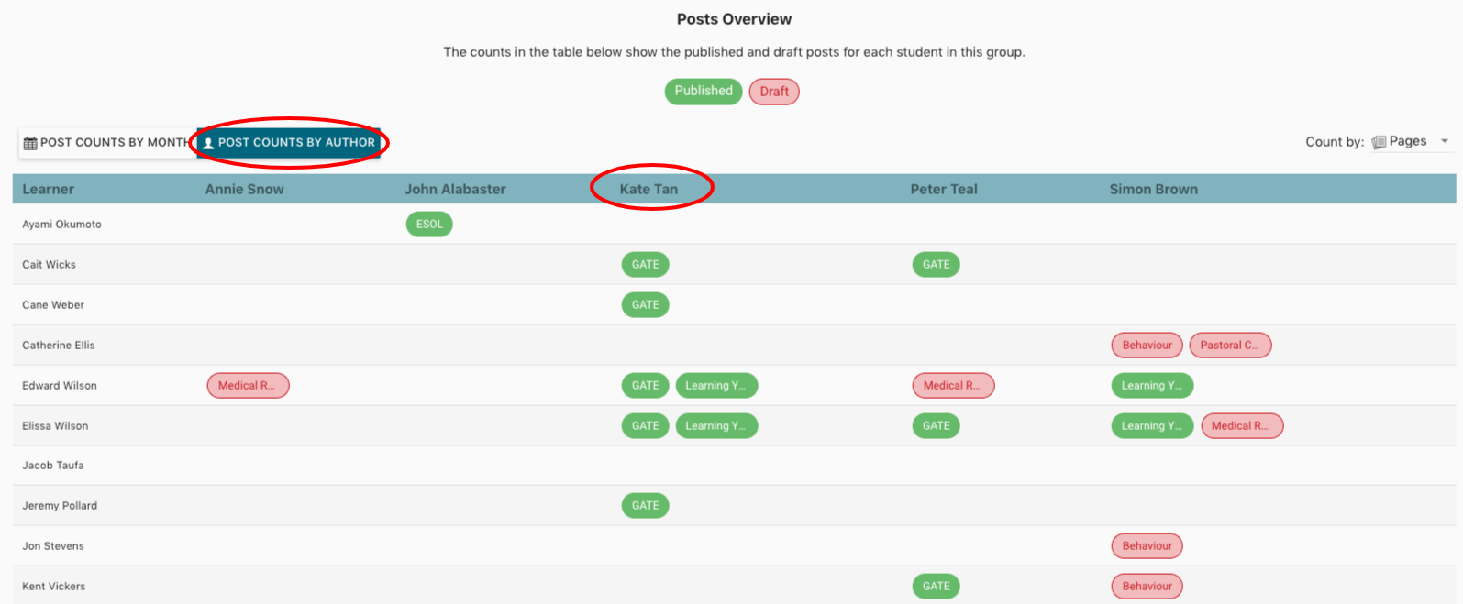The height and width of the screenshot is (604, 1463).
Task: Toggle the Published filter chip
Action: (x=704, y=91)
